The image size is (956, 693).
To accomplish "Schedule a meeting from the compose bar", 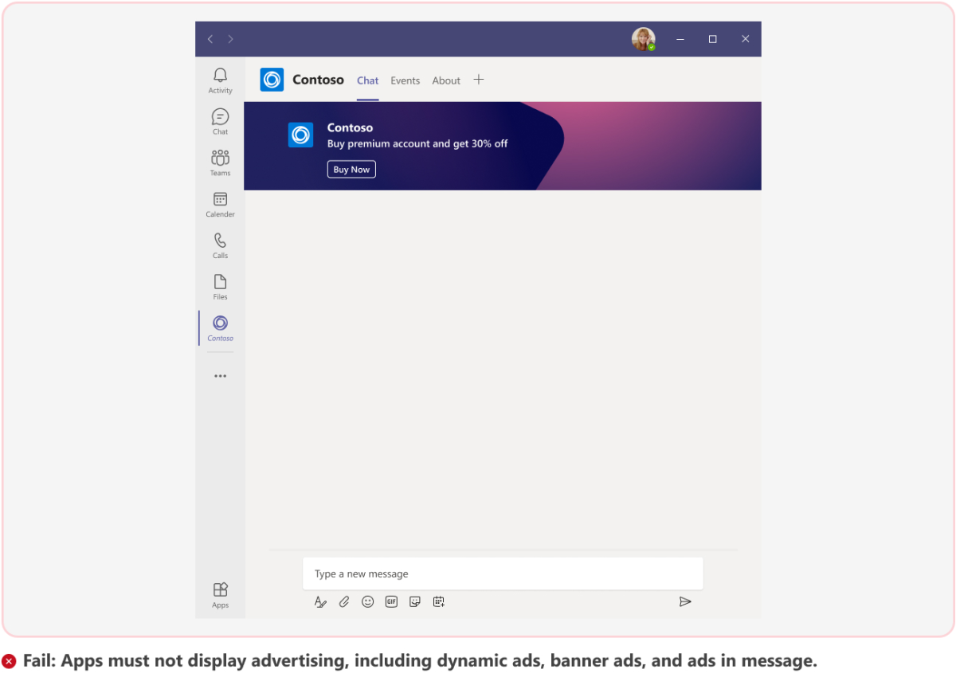I will (438, 601).
